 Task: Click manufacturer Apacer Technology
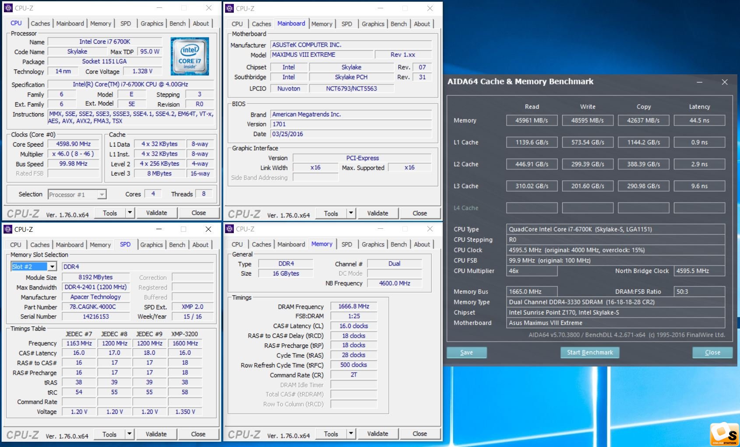95,297
